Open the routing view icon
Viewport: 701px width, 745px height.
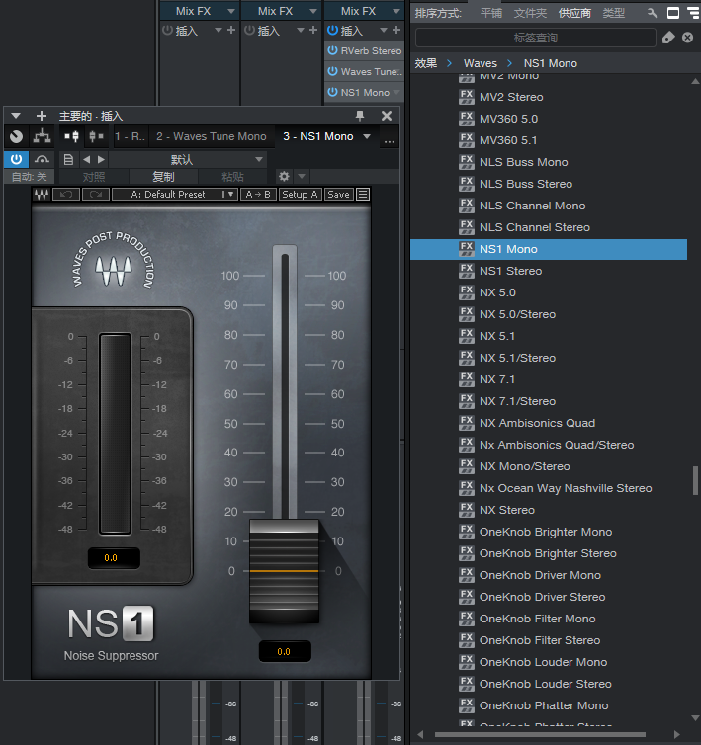(43, 136)
